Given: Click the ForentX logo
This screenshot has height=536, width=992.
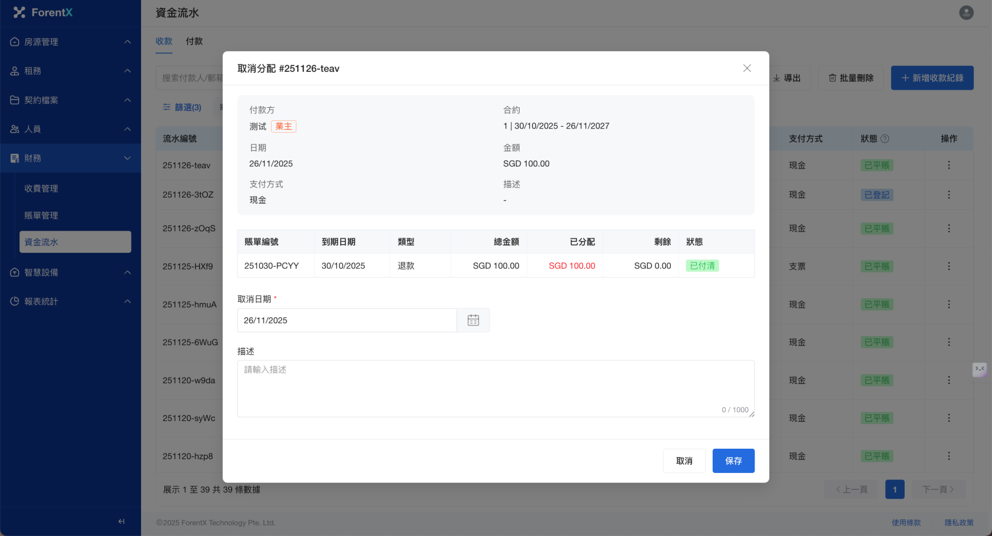Looking at the screenshot, I should (x=43, y=12).
